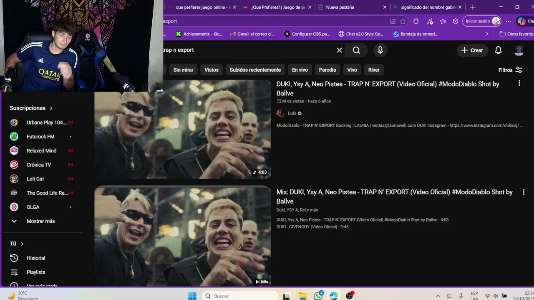Click the YouTube search magnifier button
This screenshot has height=300, width=534.
356,50
